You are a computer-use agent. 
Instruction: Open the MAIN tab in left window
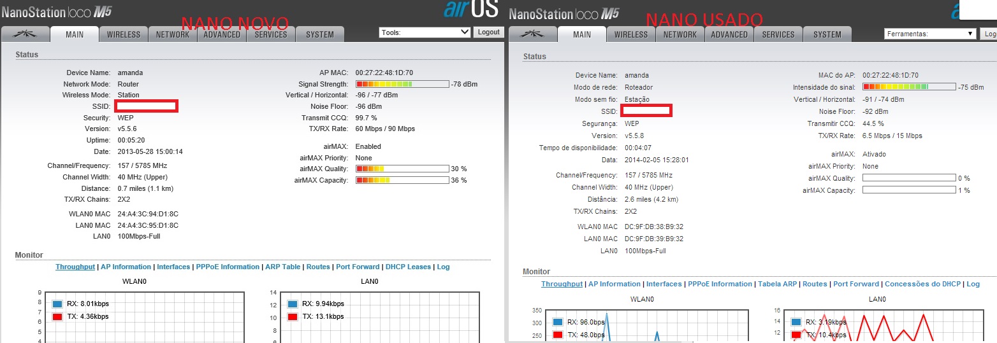pos(75,34)
